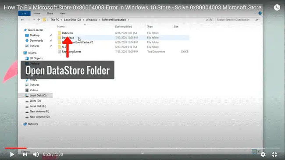Screen dimensions: 285x160
Task: Skip to the next video
Action: (x=25, y=154)
